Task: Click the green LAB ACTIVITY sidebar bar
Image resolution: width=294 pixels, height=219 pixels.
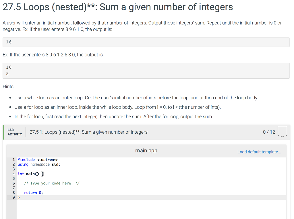Action: pyautogui.click(x=3, y=132)
